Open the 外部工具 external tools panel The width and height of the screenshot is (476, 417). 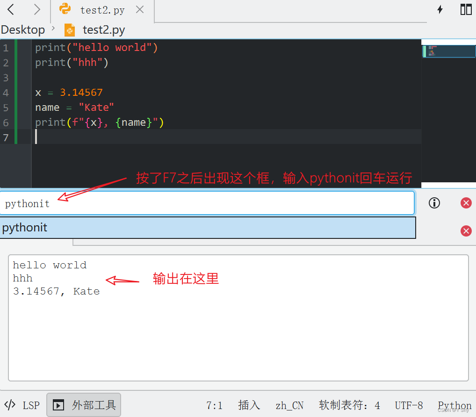83,405
